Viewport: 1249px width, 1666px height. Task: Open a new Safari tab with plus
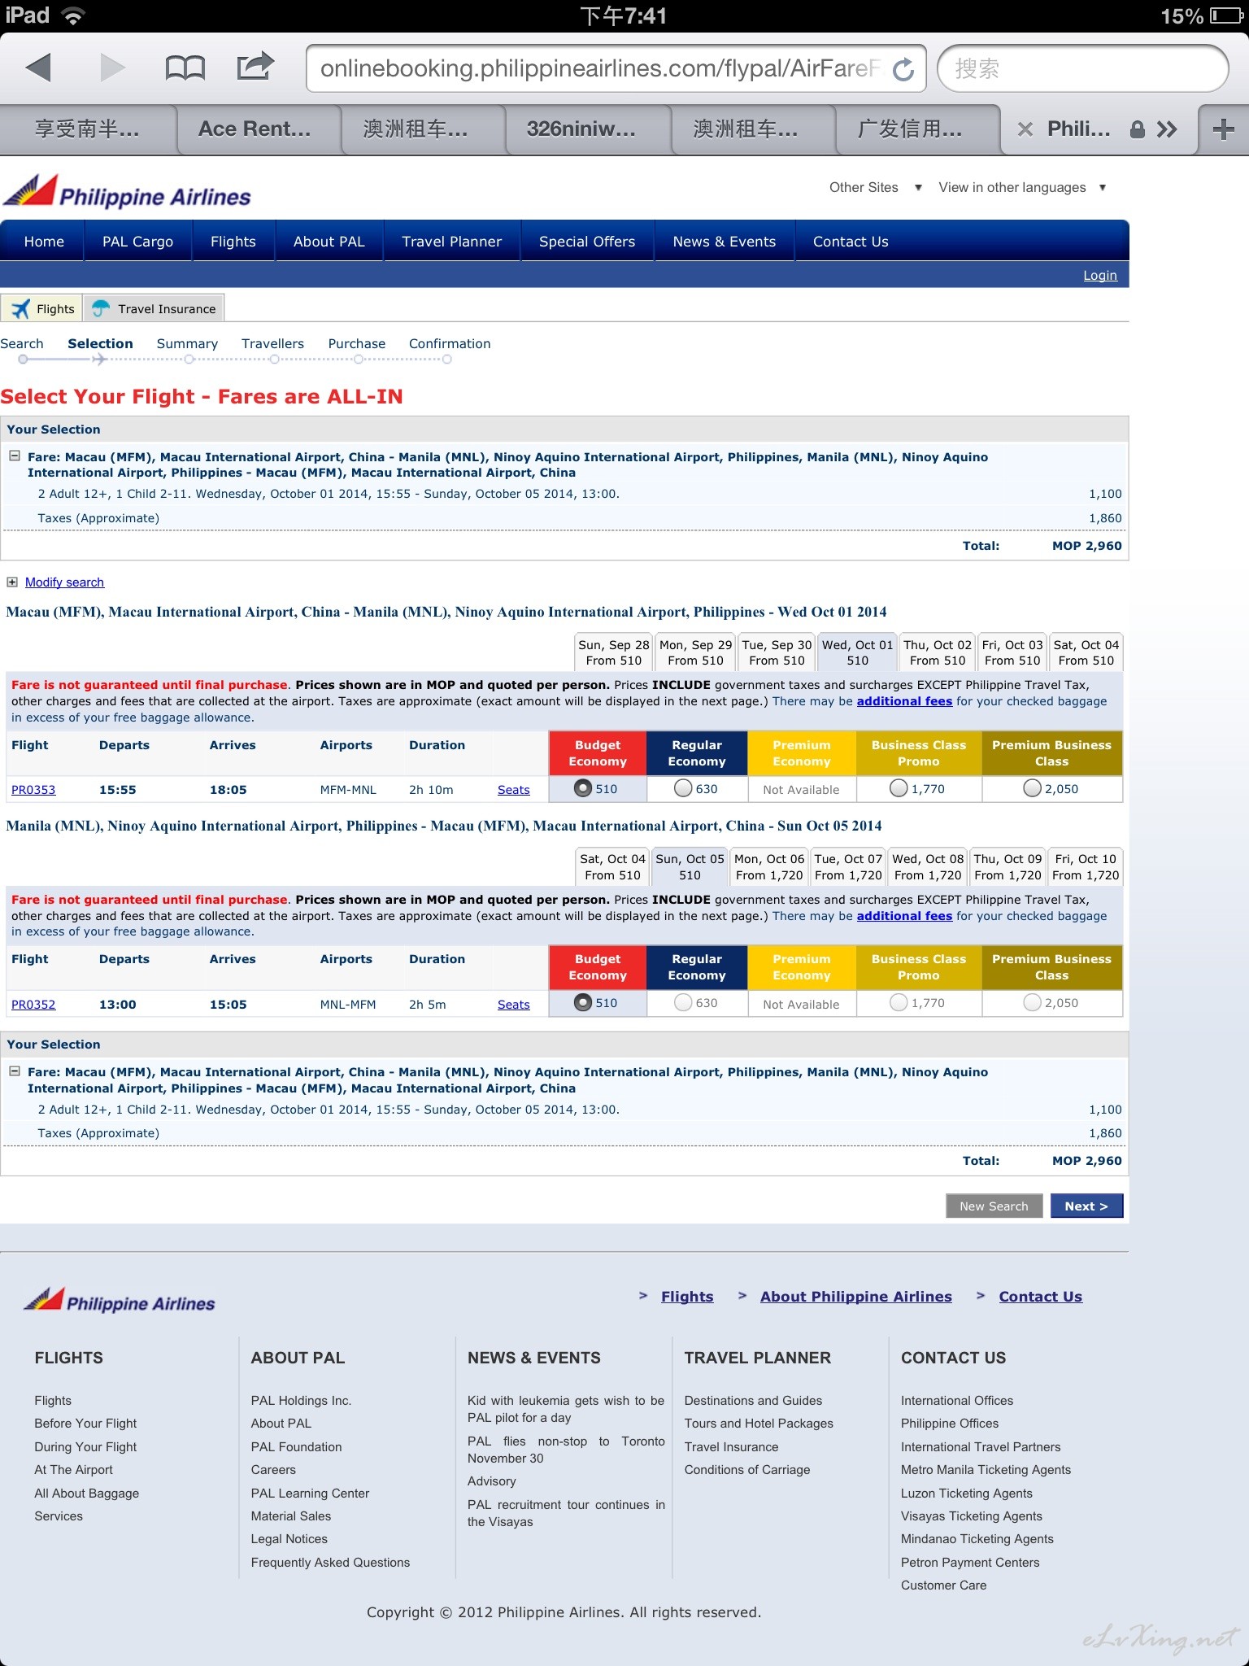pos(1223,129)
